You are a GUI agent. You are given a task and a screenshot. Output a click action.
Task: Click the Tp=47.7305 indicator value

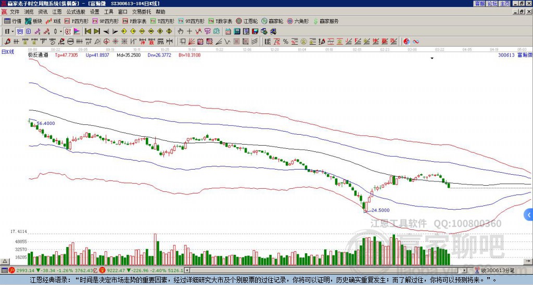(x=66, y=55)
